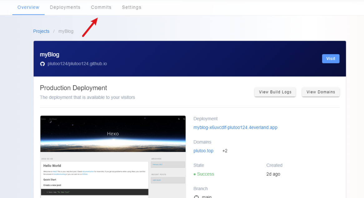
Task: Click the myBlog breadcrumb text
Action: pyautogui.click(x=66, y=31)
